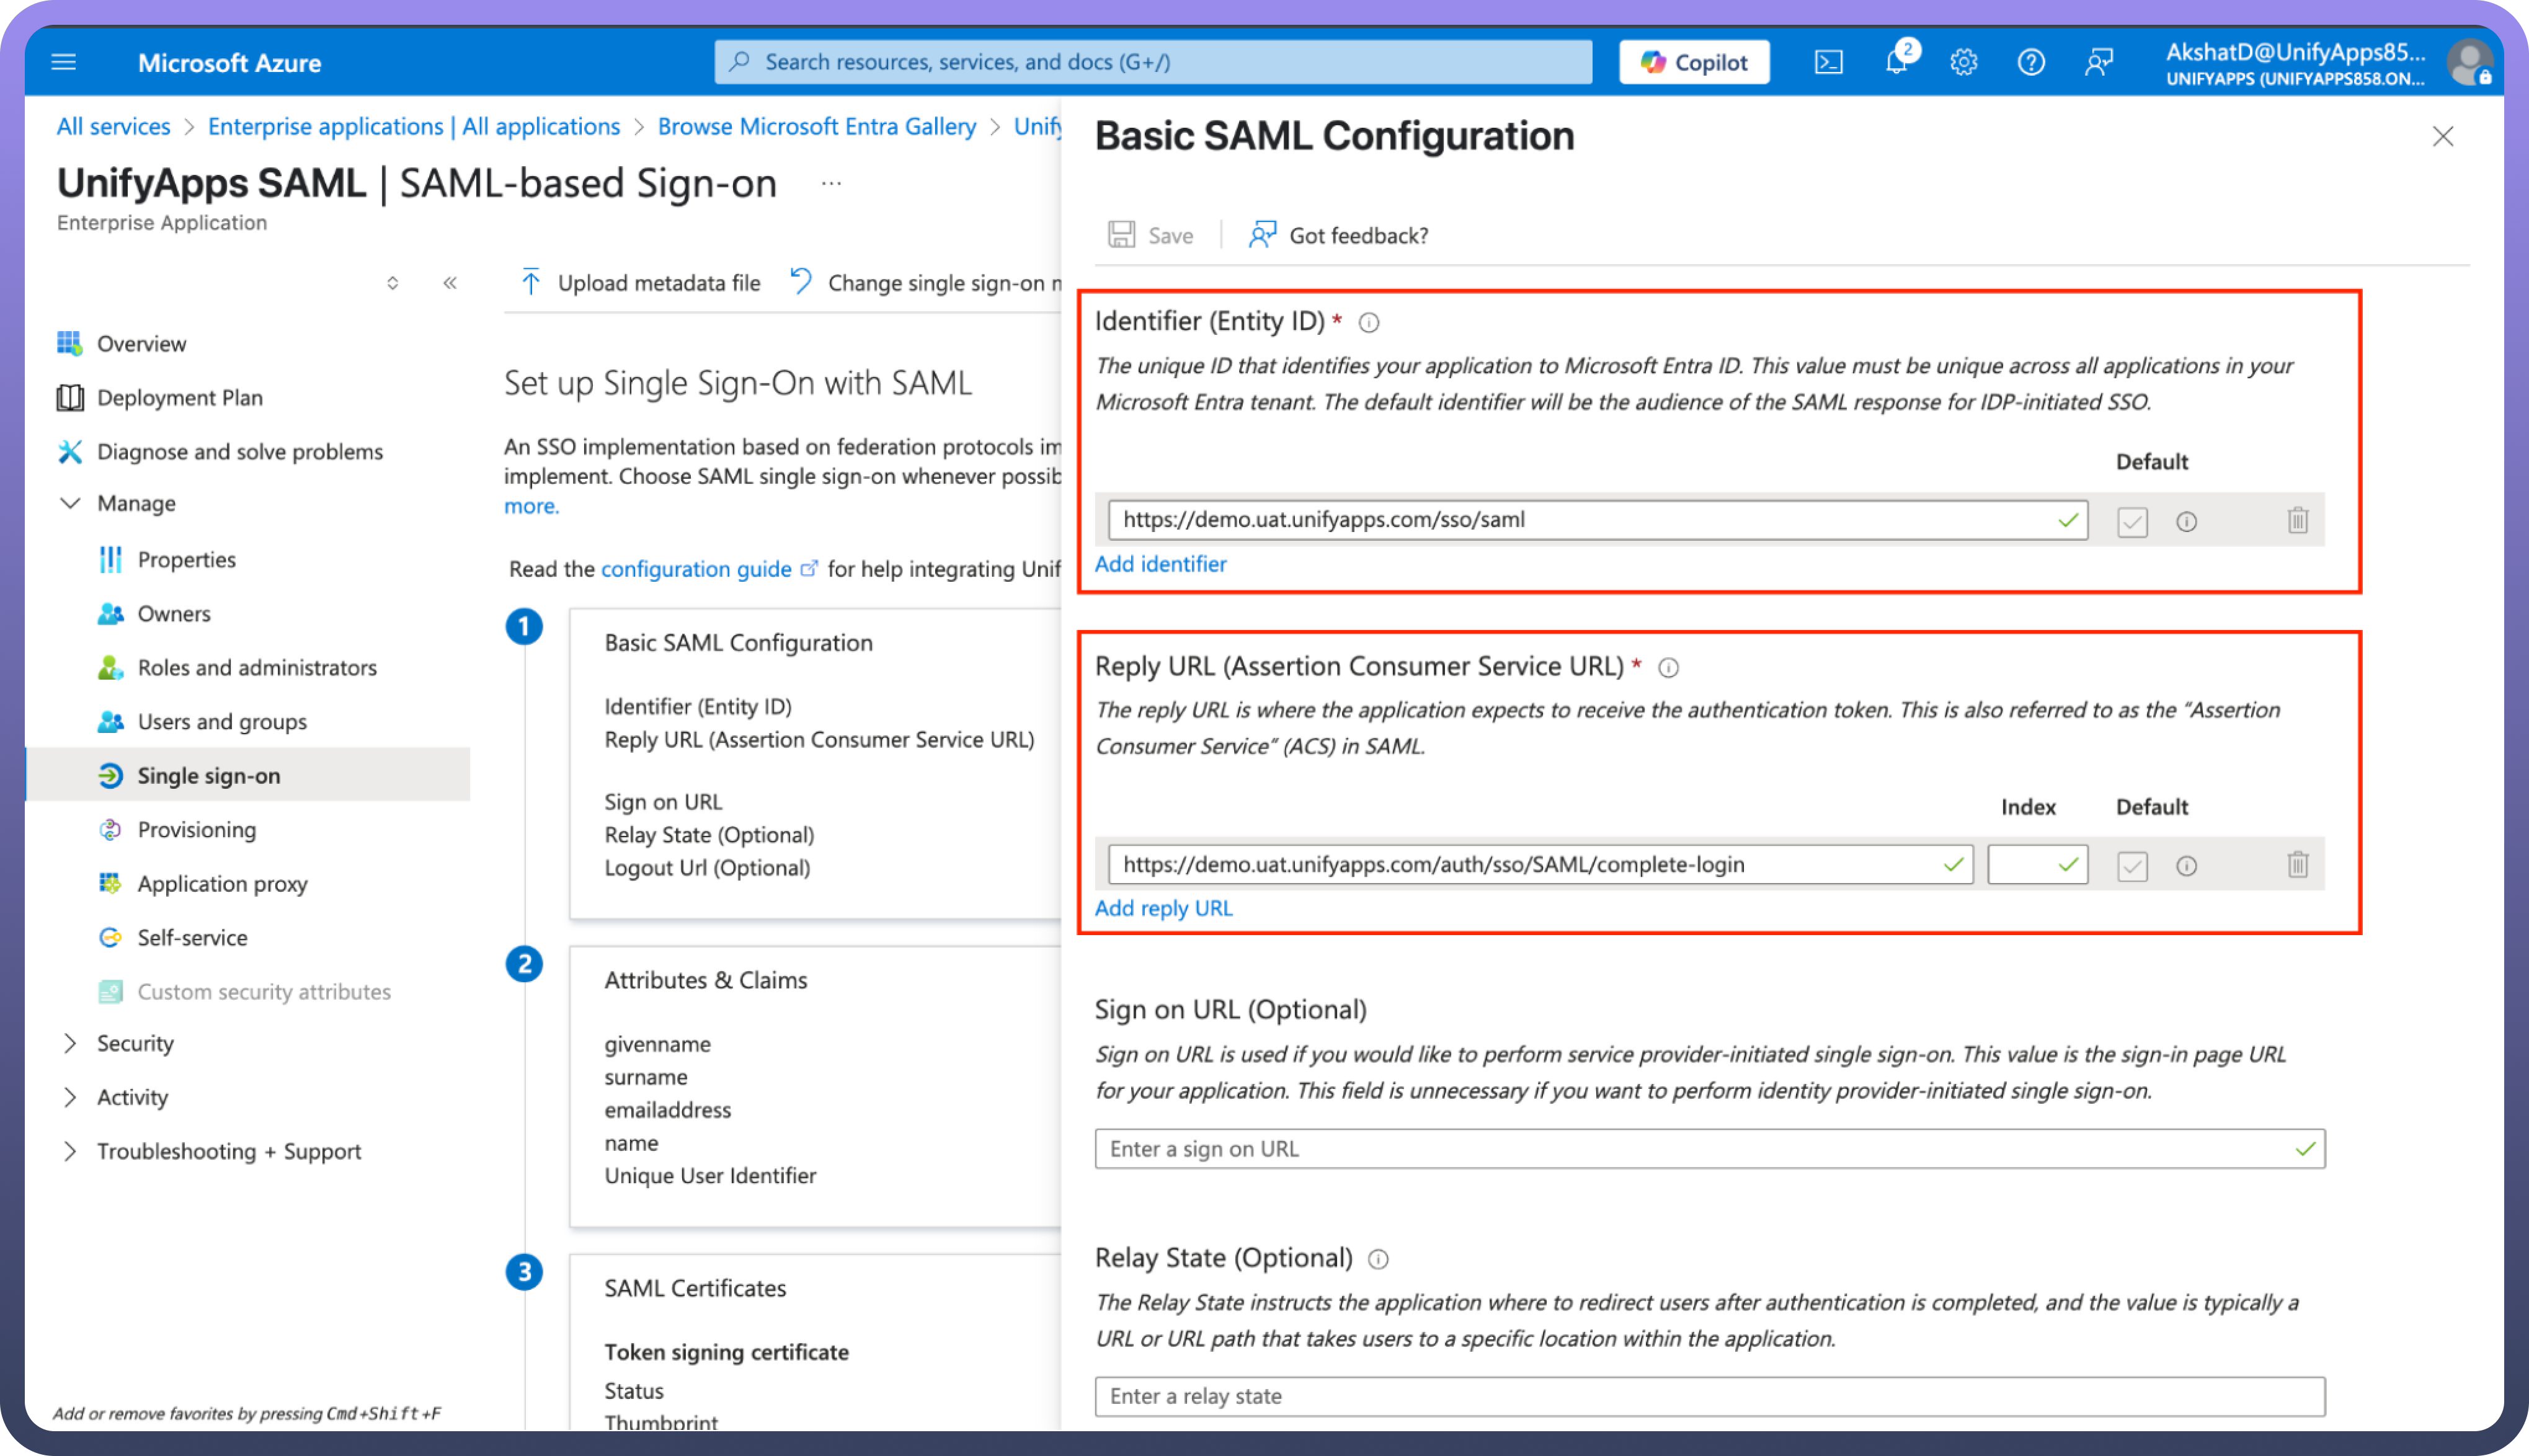The width and height of the screenshot is (2529, 1456).
Task: Click the Add reply URL link
Action: pyautogui.click(x=1163, y=908)
